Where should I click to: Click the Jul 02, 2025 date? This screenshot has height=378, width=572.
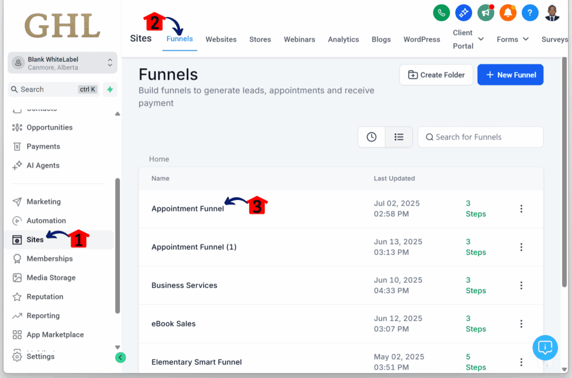tap(397, 203)
